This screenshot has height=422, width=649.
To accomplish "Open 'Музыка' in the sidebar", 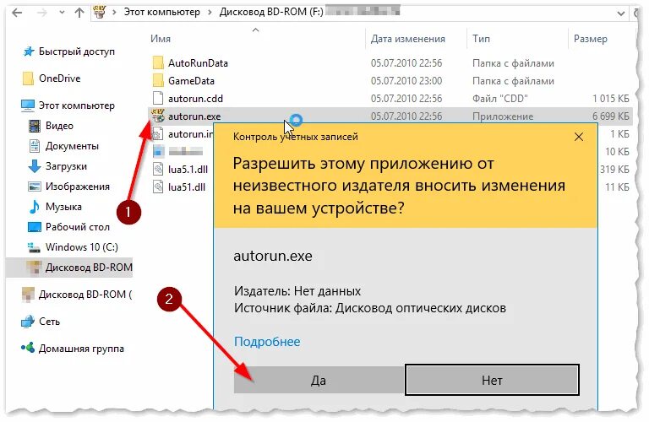I will (63, 207).
